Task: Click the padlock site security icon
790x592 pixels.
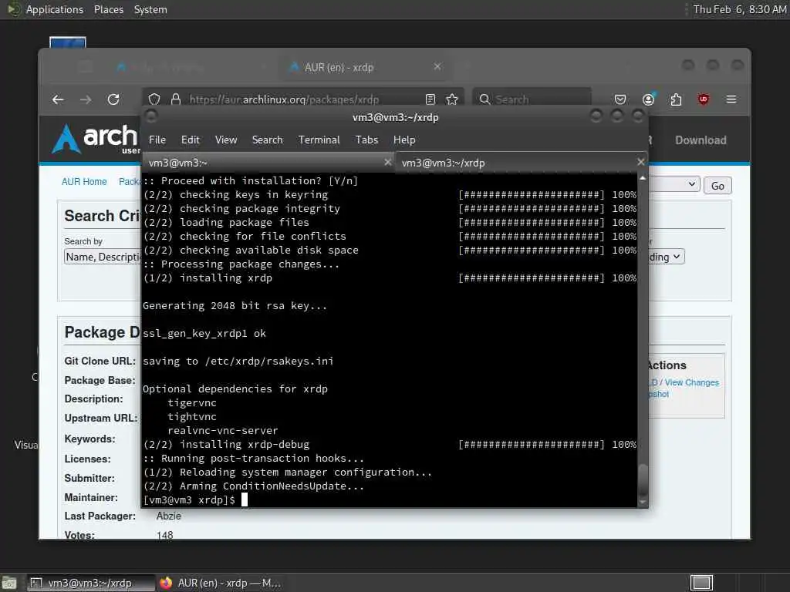Action: [176, 99]
